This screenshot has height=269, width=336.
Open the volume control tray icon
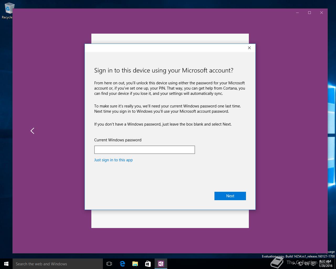307,264
